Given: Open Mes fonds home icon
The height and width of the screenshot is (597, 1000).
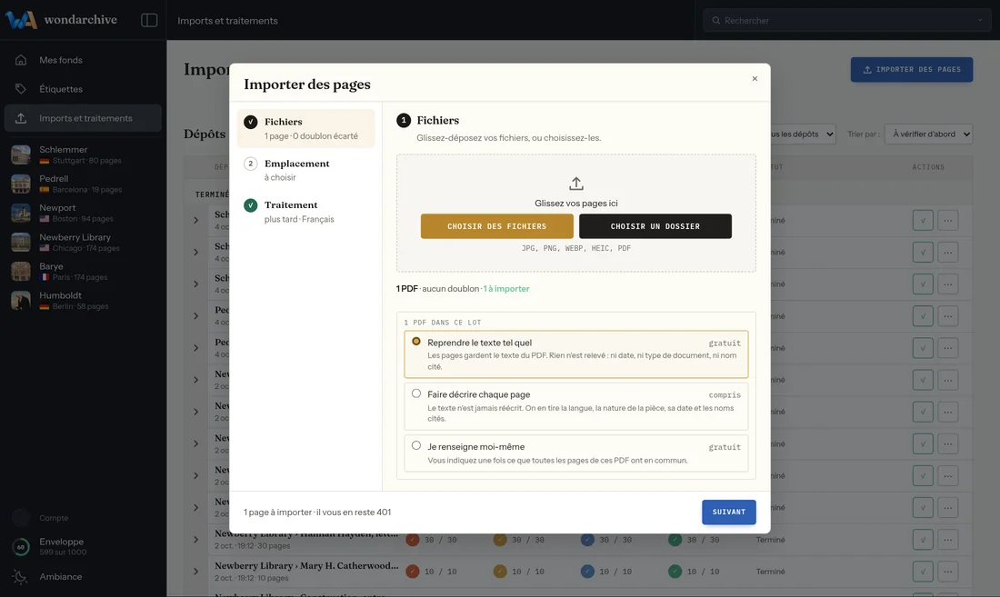Looking at the screenshot, I should click(x=21, y=60).
